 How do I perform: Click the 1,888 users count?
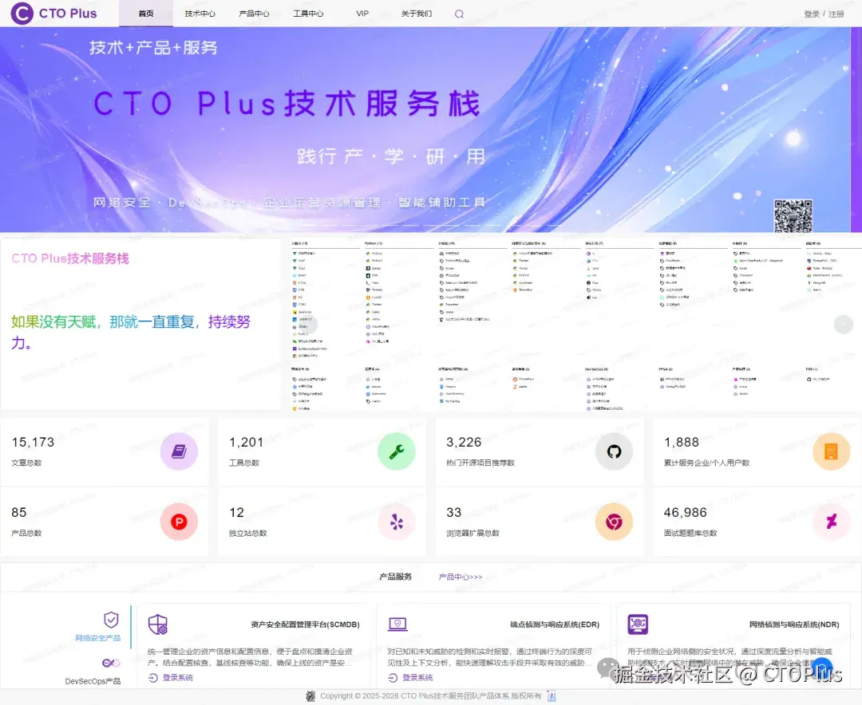(x=682, y=442)
